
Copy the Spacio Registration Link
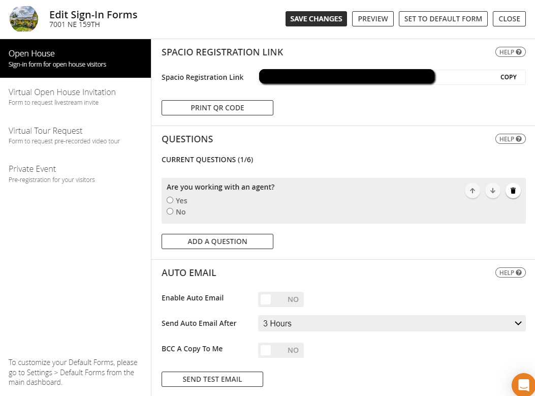pyautogui.click(x=508, y=77)
